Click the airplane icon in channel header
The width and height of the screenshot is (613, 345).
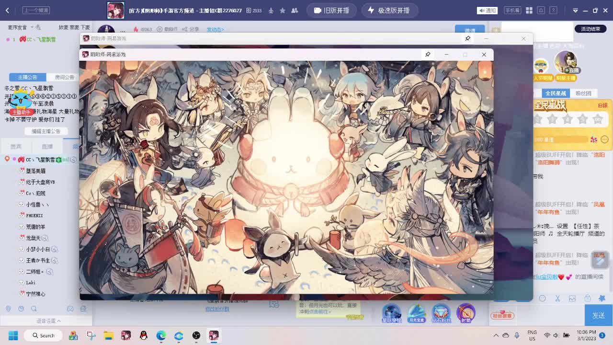tap(271, 11)
